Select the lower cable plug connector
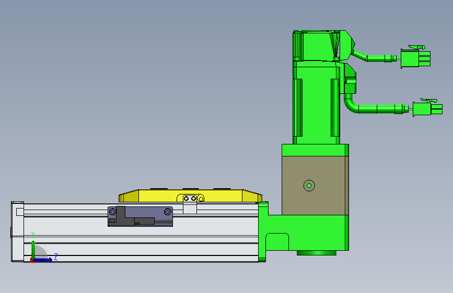The image size is (453, 293). coord(427,108)
